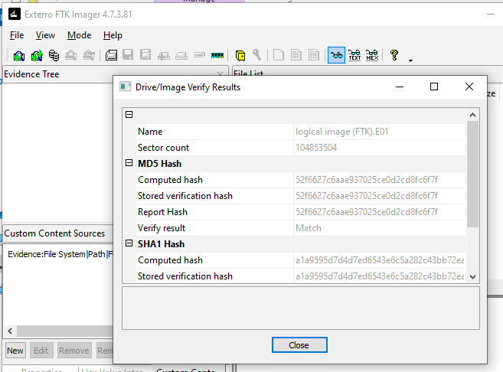
Task: Click the Add All Attached Devices icon
Action: point(36,55)
